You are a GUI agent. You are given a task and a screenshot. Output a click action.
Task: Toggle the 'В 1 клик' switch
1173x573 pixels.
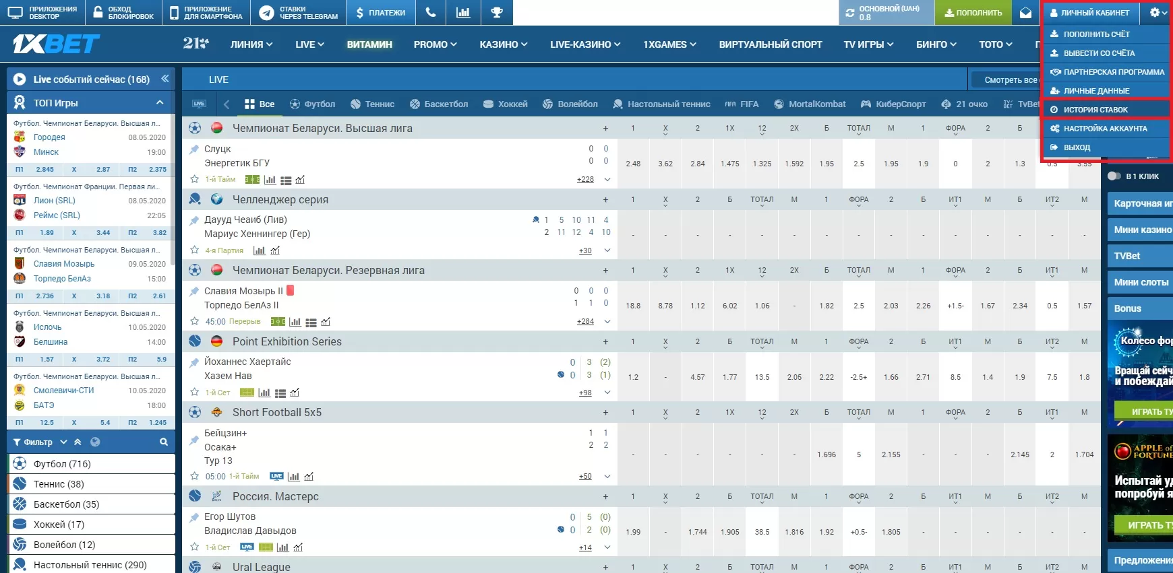1114,176
